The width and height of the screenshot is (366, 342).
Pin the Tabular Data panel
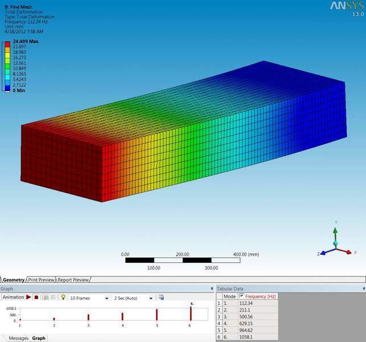point(364,289)
